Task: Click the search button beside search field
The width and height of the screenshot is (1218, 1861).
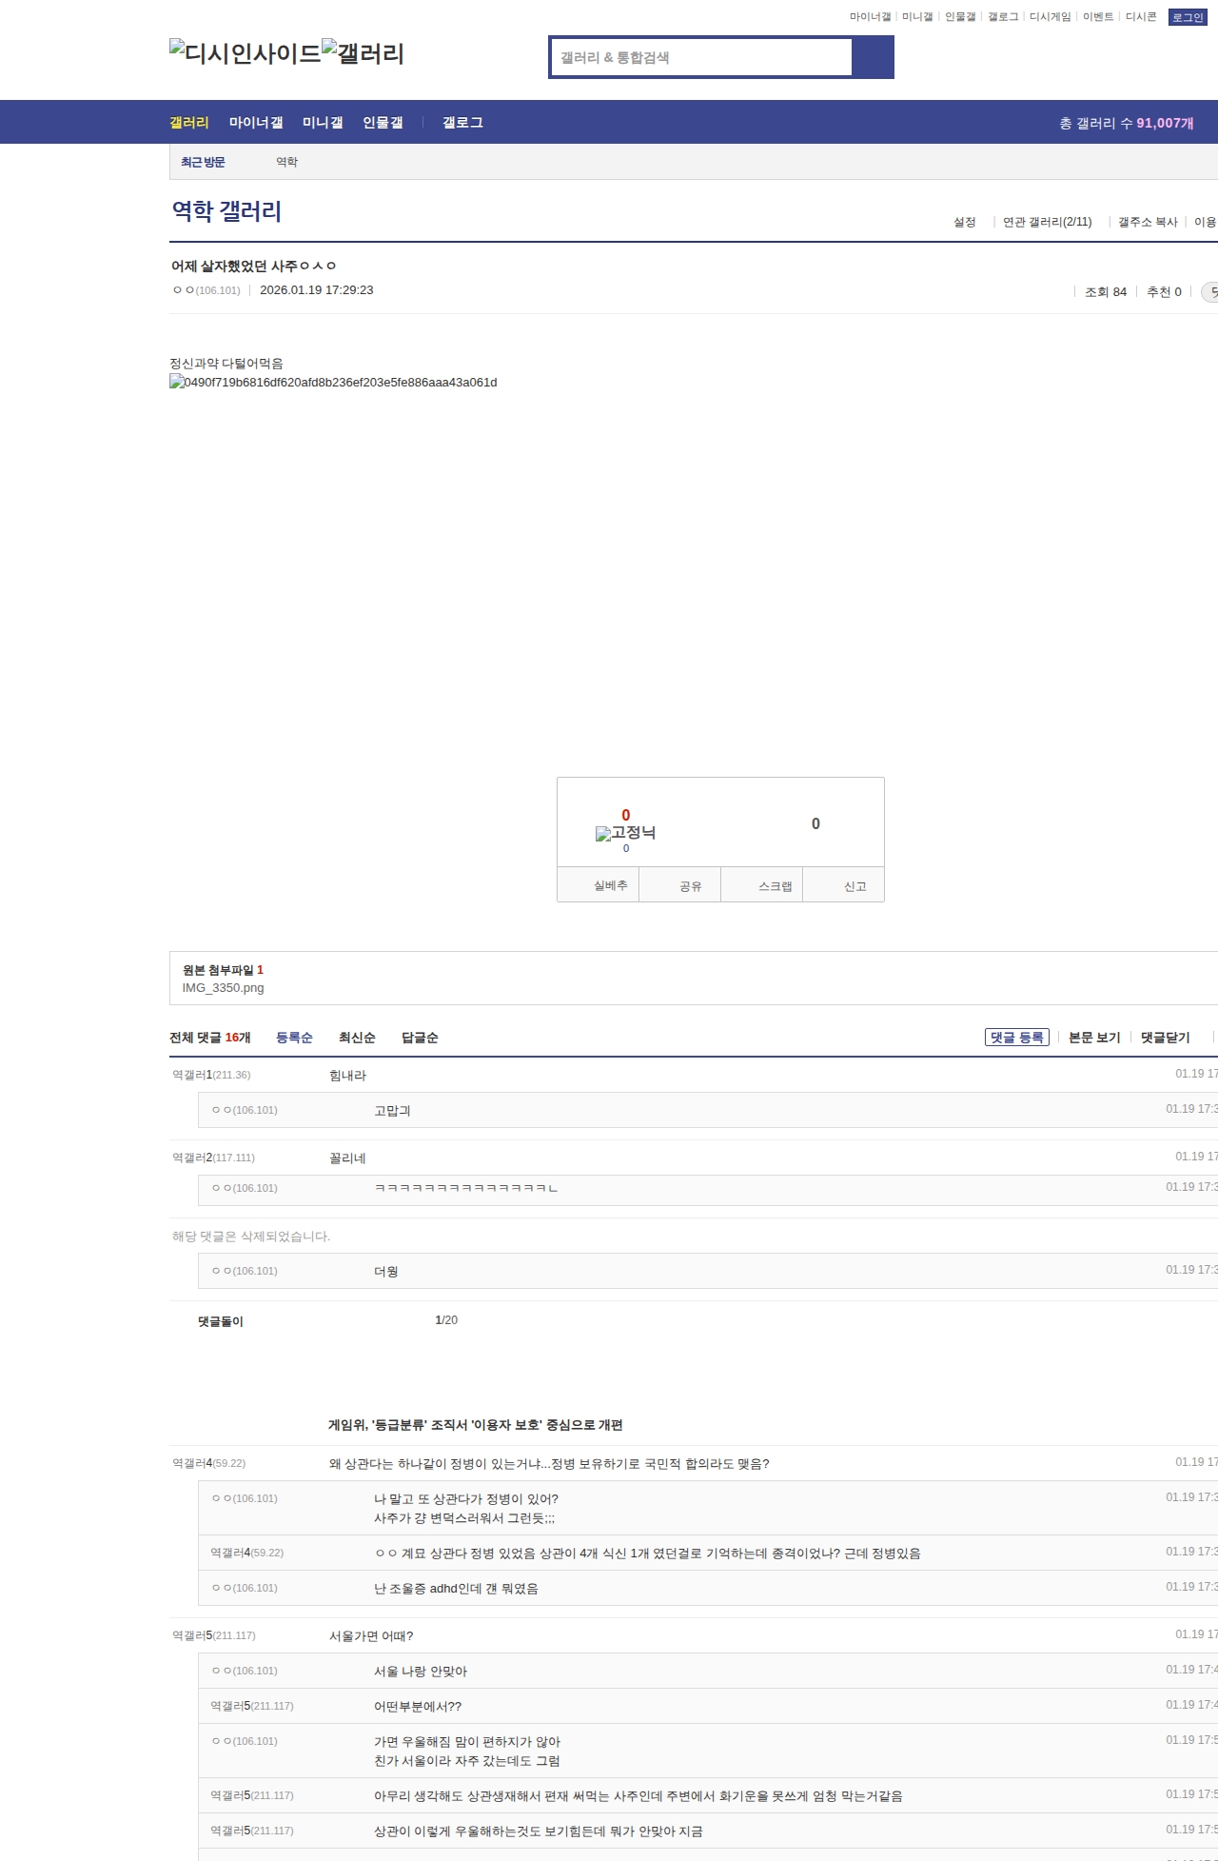Action: click(873, 57)
